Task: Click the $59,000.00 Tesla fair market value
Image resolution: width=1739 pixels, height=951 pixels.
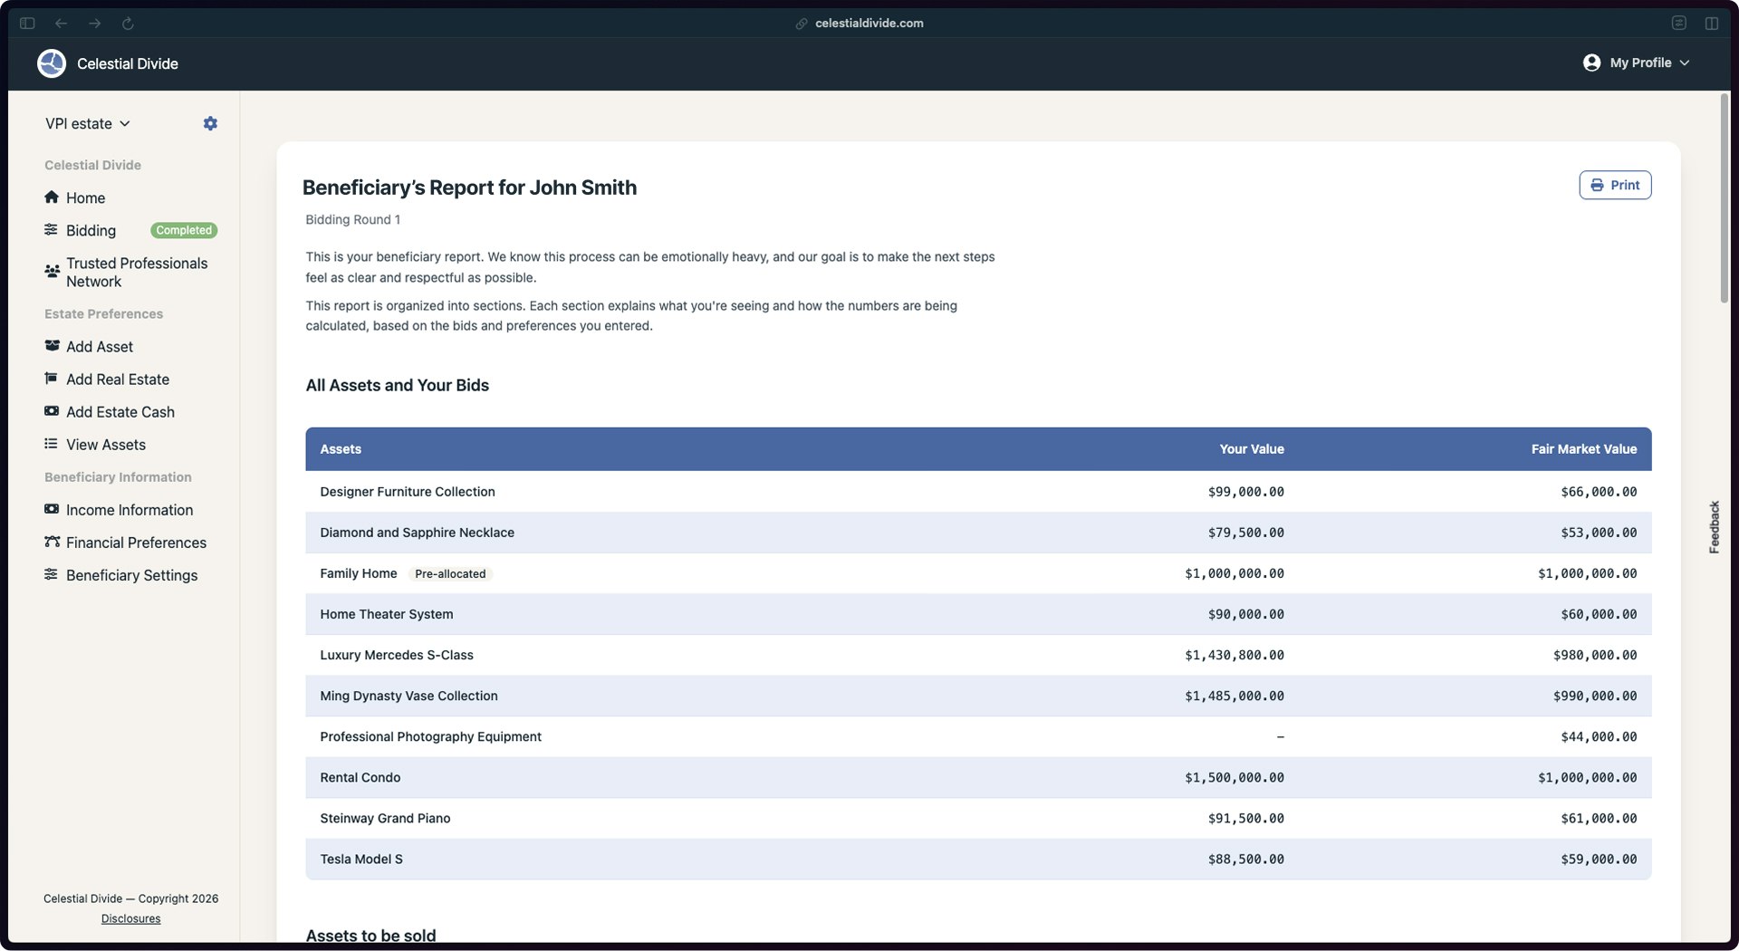Action: pos(1599,858)
